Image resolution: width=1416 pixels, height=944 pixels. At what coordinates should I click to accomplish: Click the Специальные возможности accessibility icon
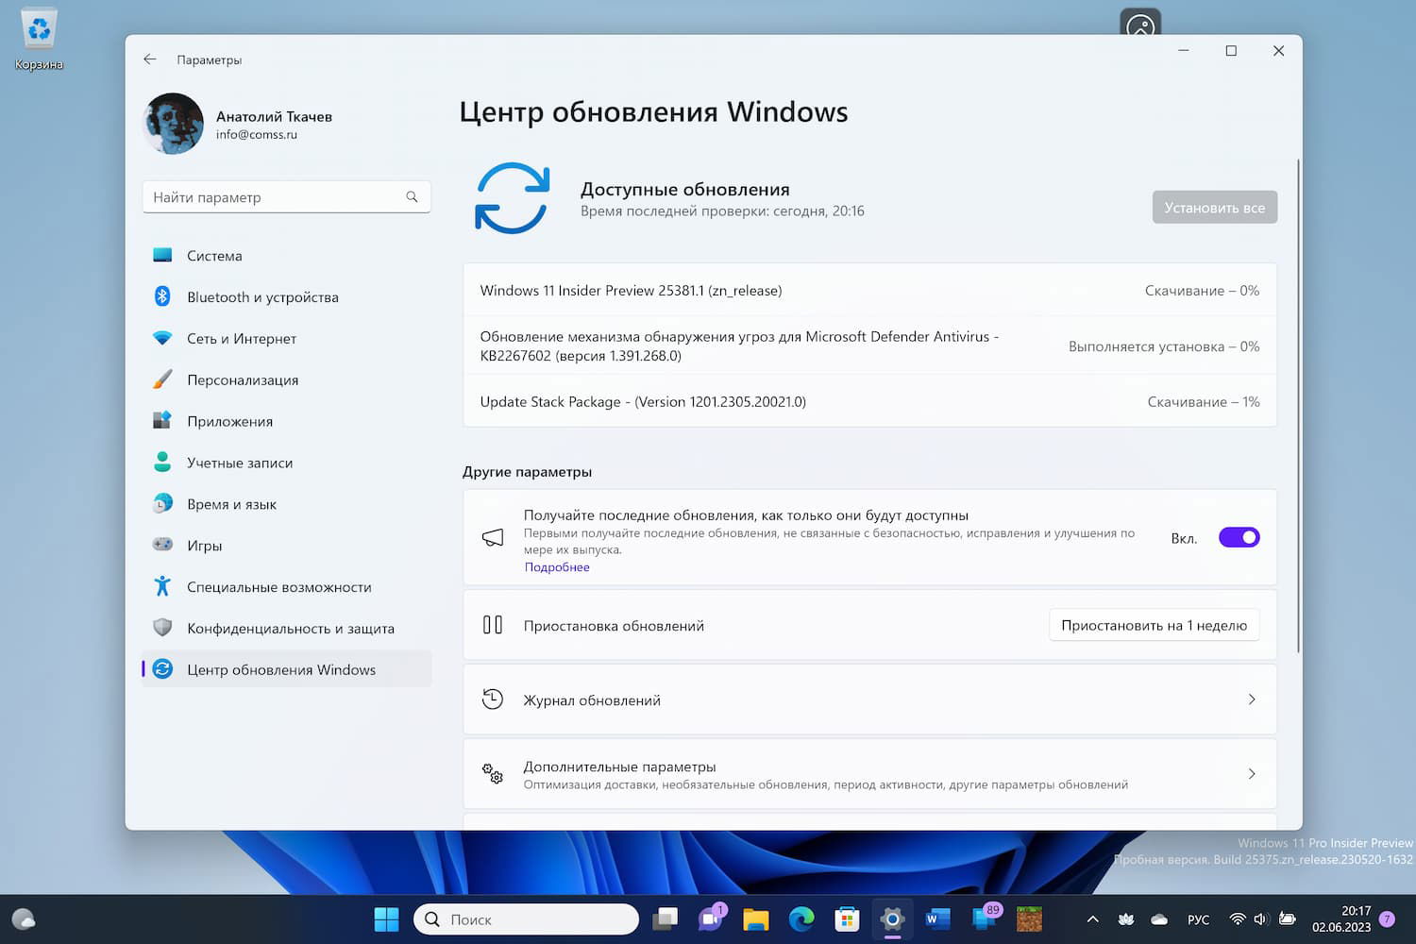(162, 586)
